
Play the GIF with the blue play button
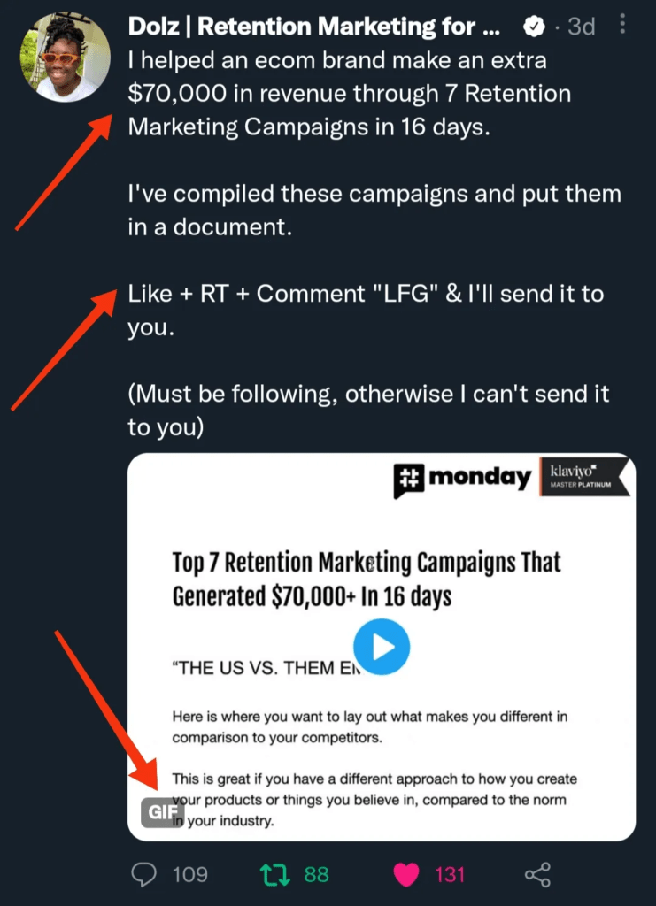[x=382, y=649]
